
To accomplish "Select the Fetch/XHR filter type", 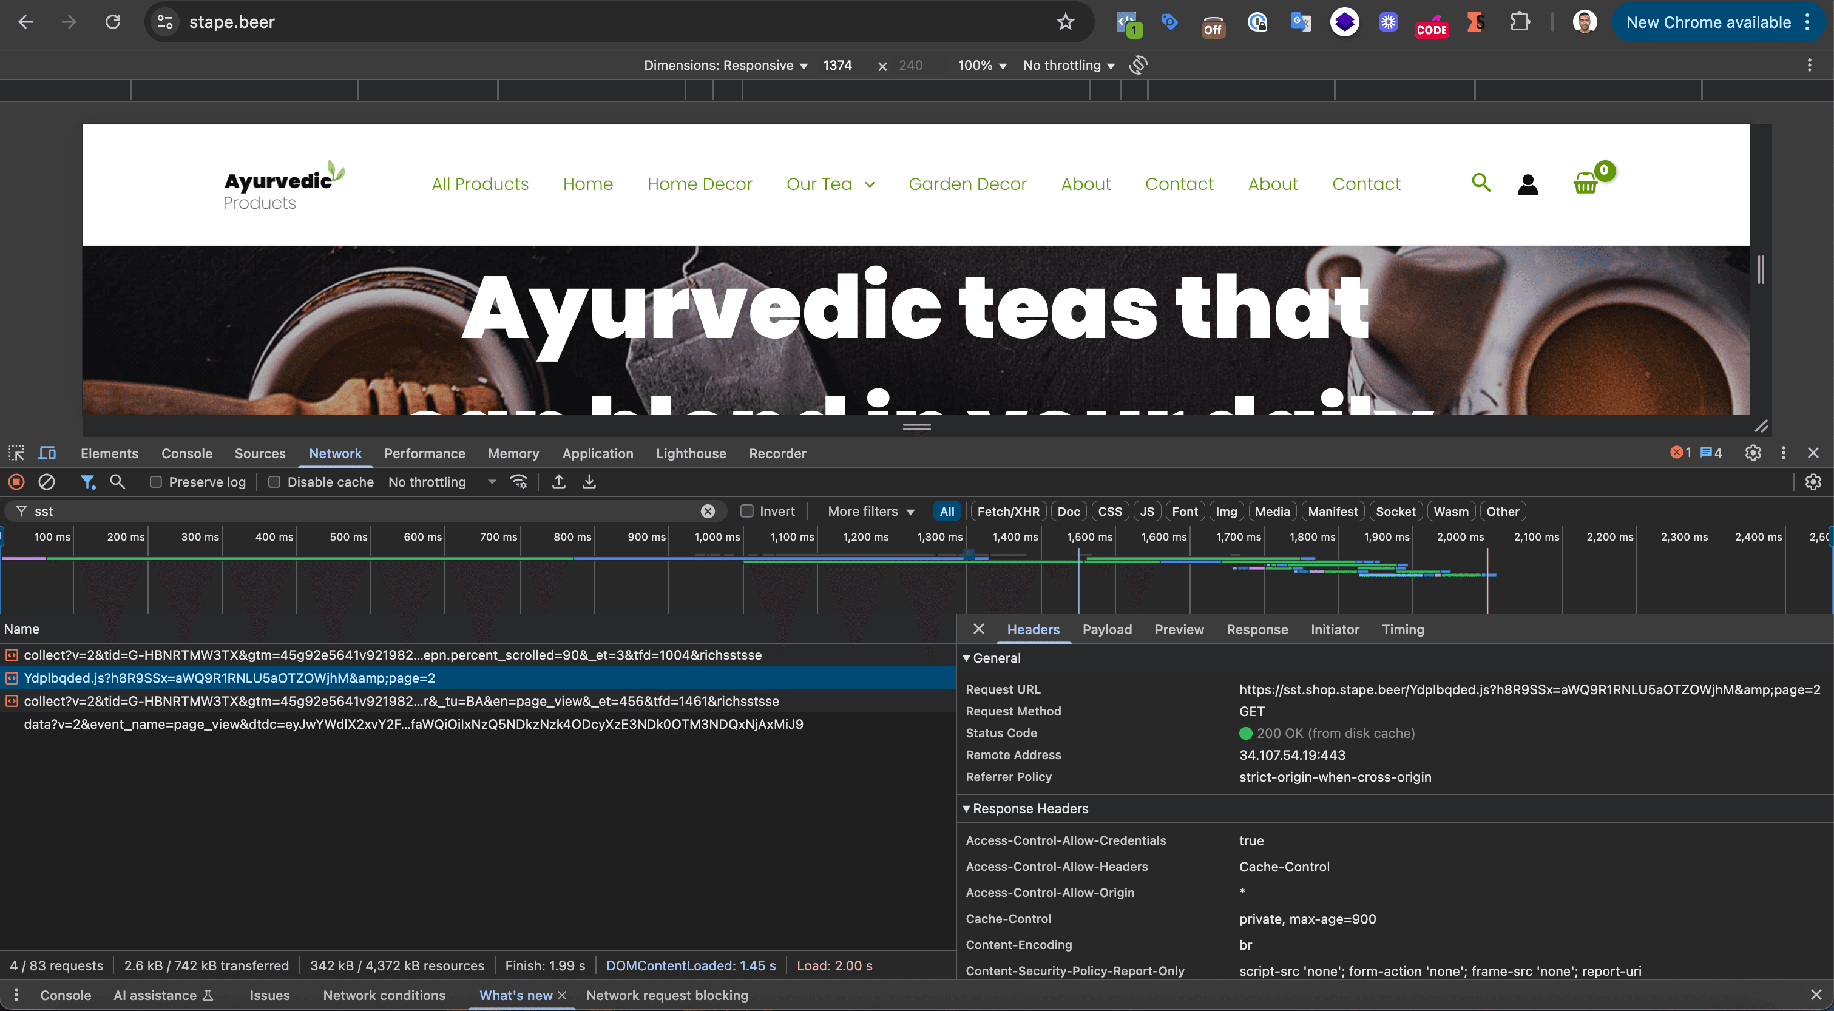I will coord(1007,511).
